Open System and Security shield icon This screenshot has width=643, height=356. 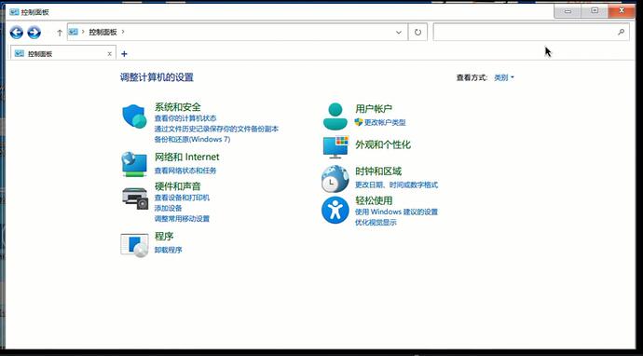coord(134,116)
